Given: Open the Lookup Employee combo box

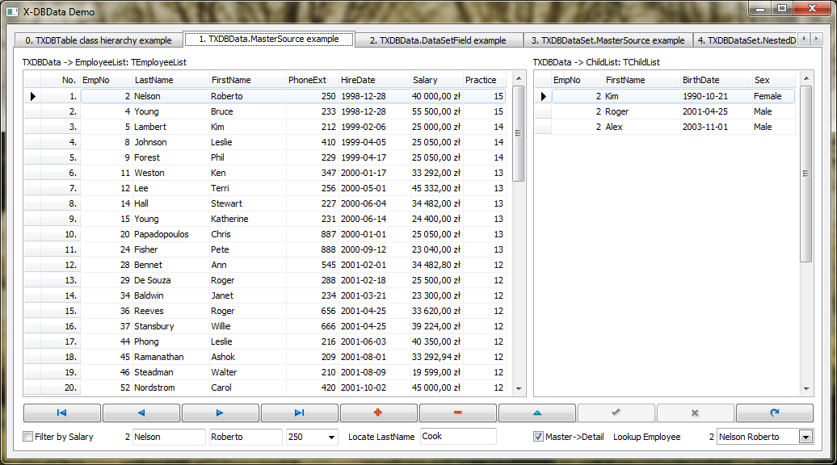Looking at the screenshot, I should pyautogui.click(x=805, y=437).
